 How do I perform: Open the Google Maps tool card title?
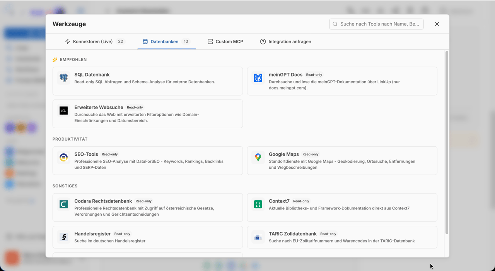284,154
